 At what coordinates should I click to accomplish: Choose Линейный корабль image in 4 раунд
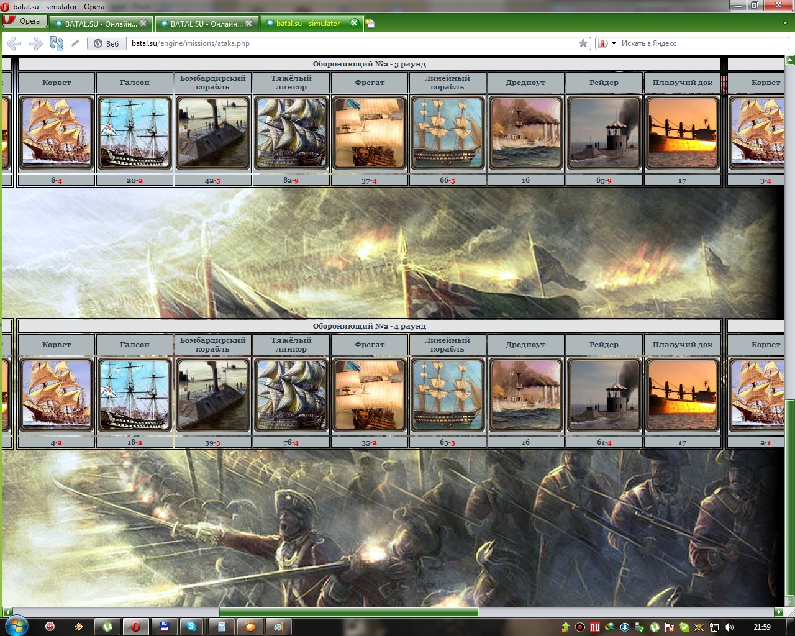coord(448,395)
